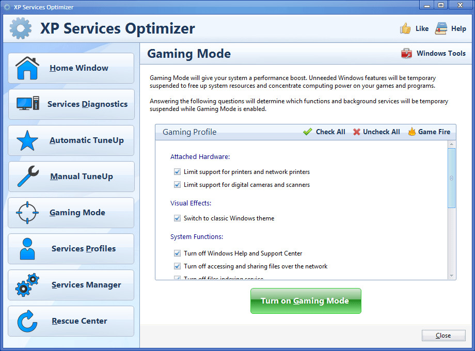Click the flame Game Fire icon
The image size is (475, 351).
coord(411,132)
